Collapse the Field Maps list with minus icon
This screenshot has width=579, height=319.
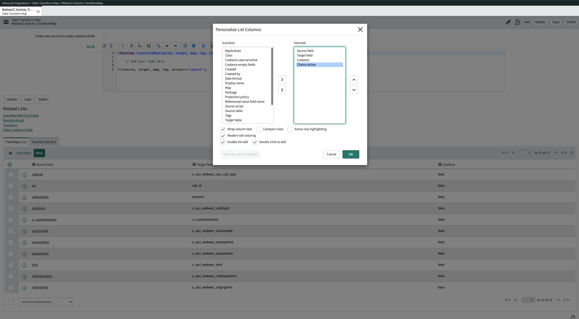pos(572,153)
